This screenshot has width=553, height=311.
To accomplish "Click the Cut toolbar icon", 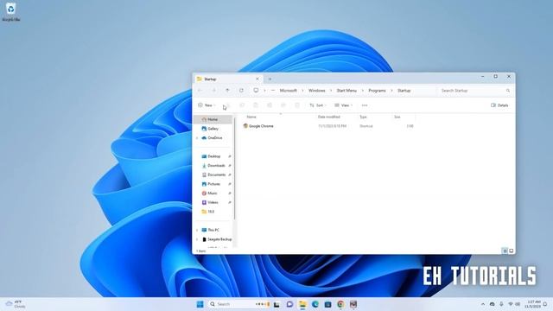I will [x=228, y=105].
